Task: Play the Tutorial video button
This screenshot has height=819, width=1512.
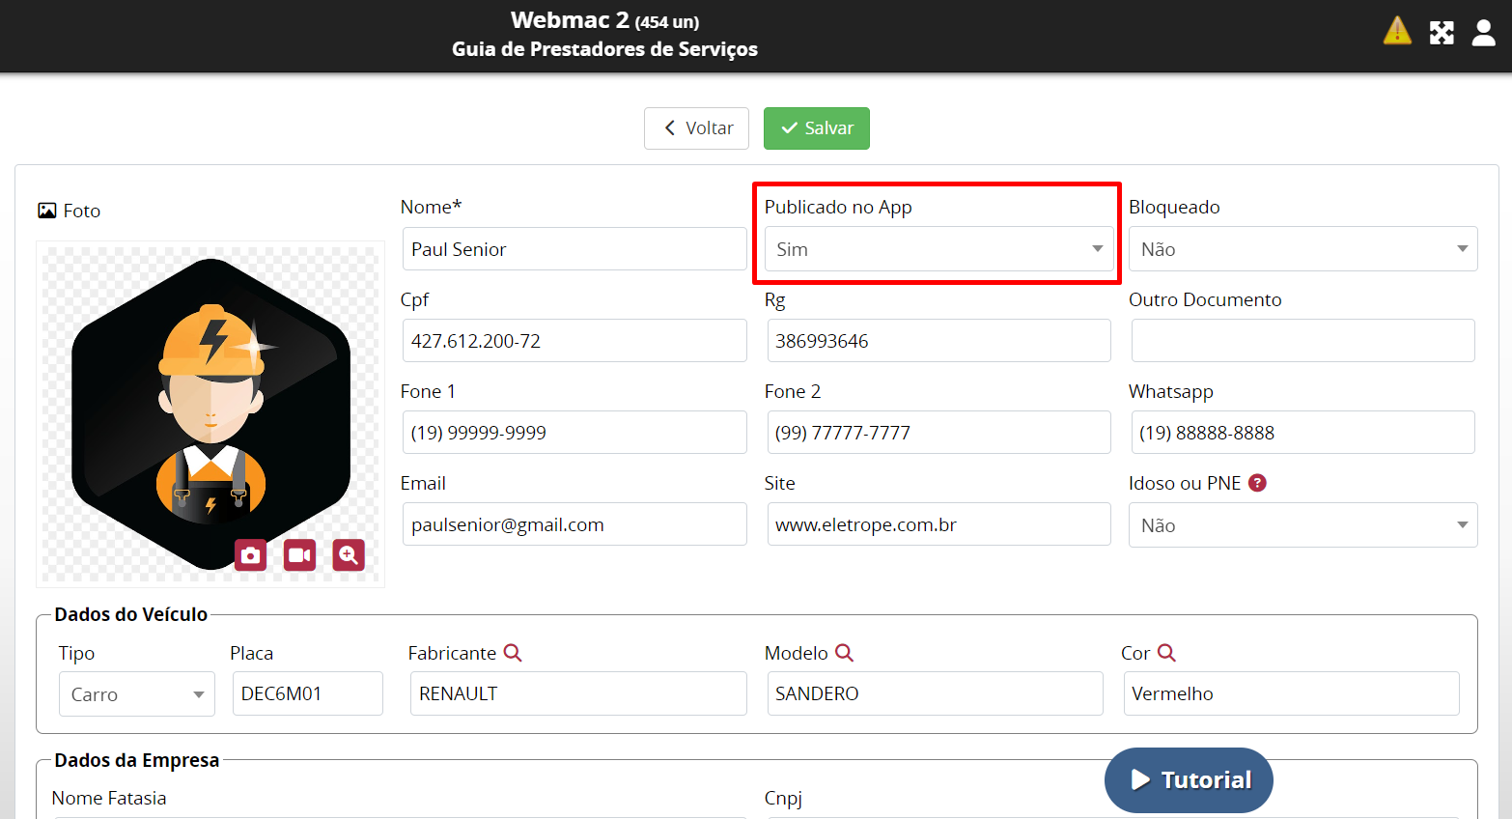Action: (1189, 780)
